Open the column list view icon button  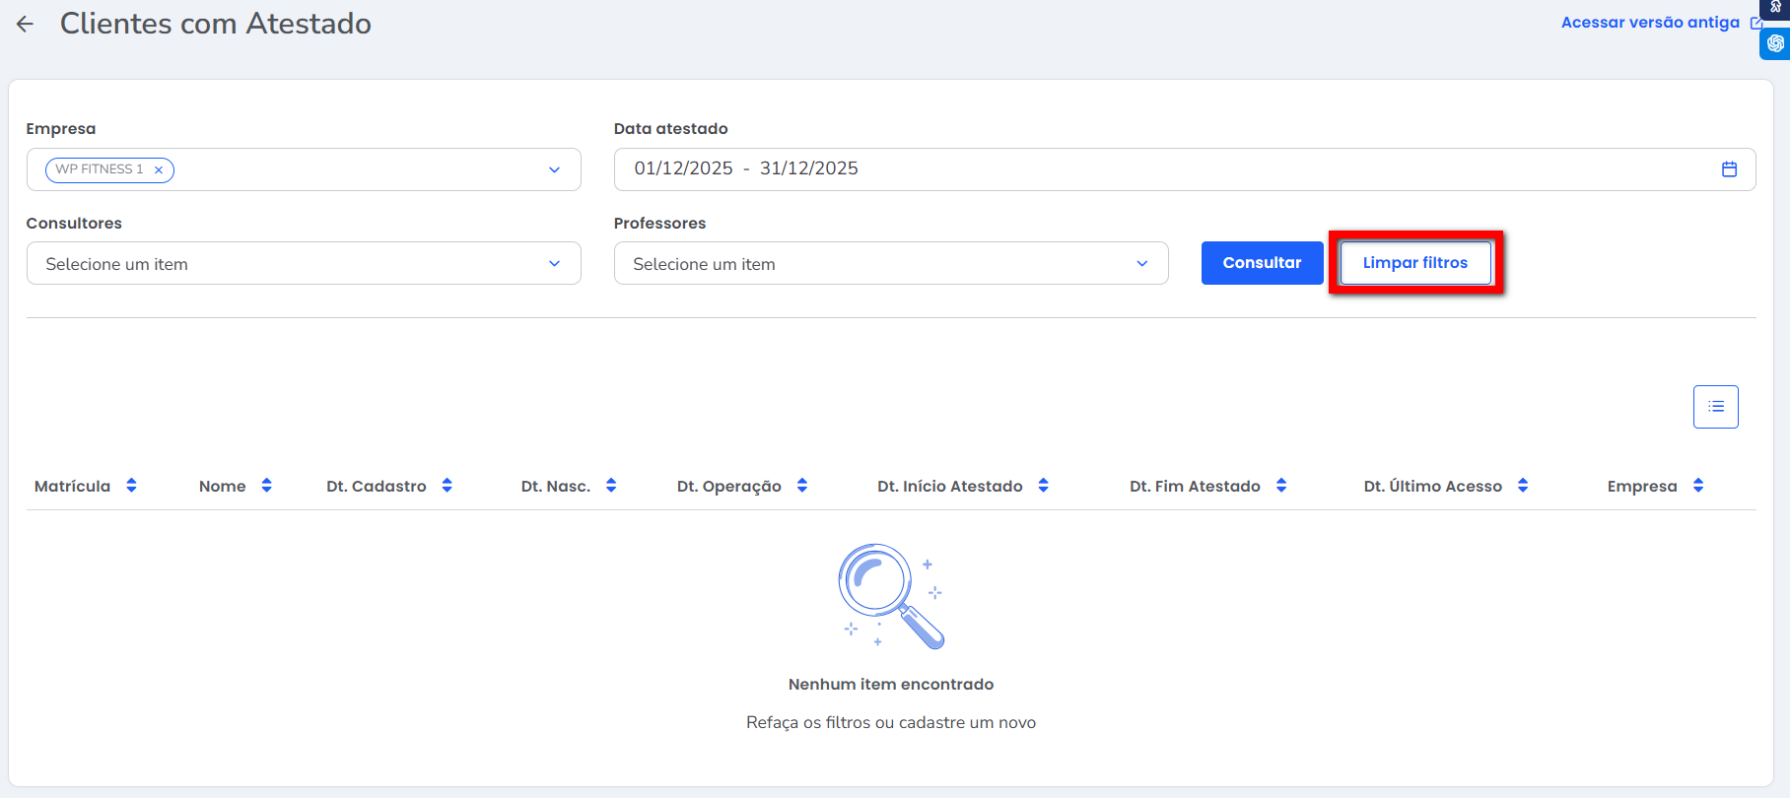pos(1715,407)
